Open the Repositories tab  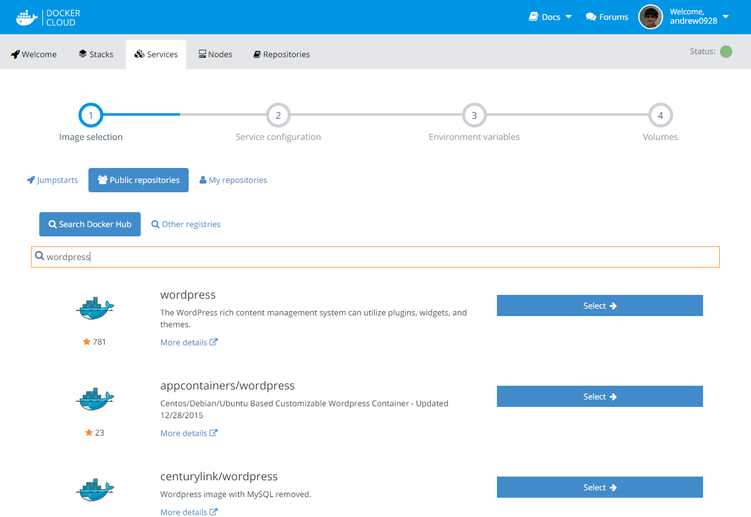click(x=281, y=54)
